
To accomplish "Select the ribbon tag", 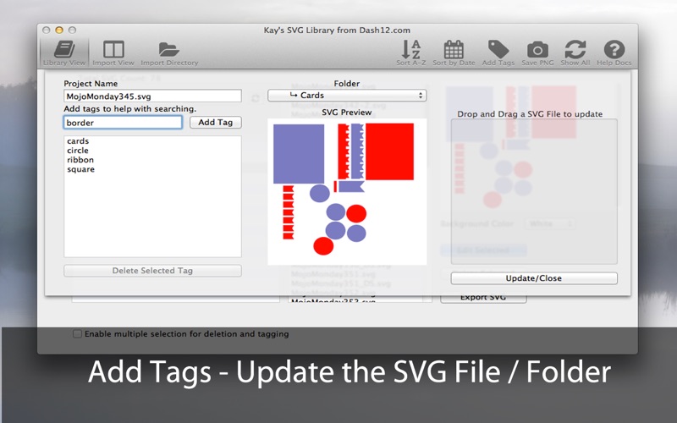I will (80, 160).
